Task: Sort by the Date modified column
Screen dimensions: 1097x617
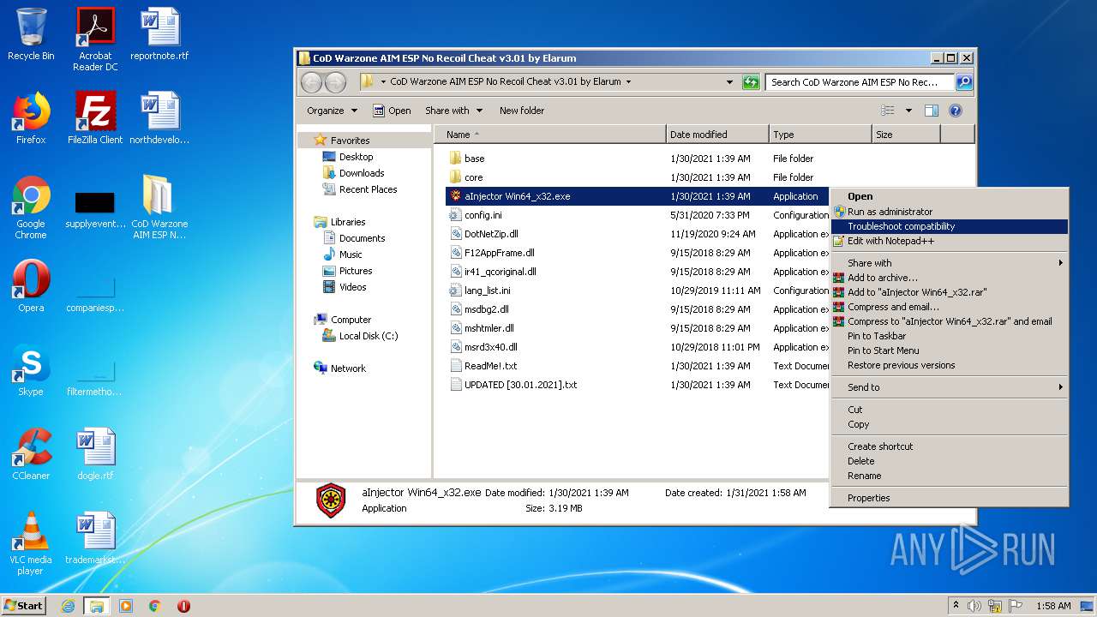Action: coord(717,135)
